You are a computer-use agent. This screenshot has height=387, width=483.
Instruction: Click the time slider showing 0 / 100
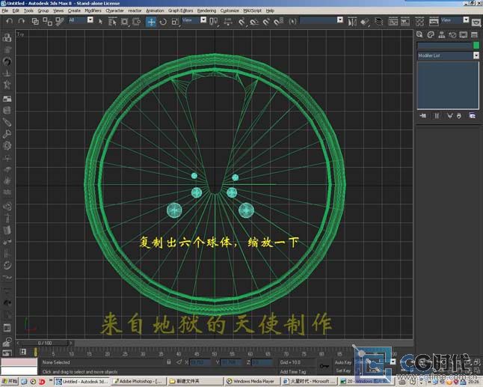pos(45,343)
